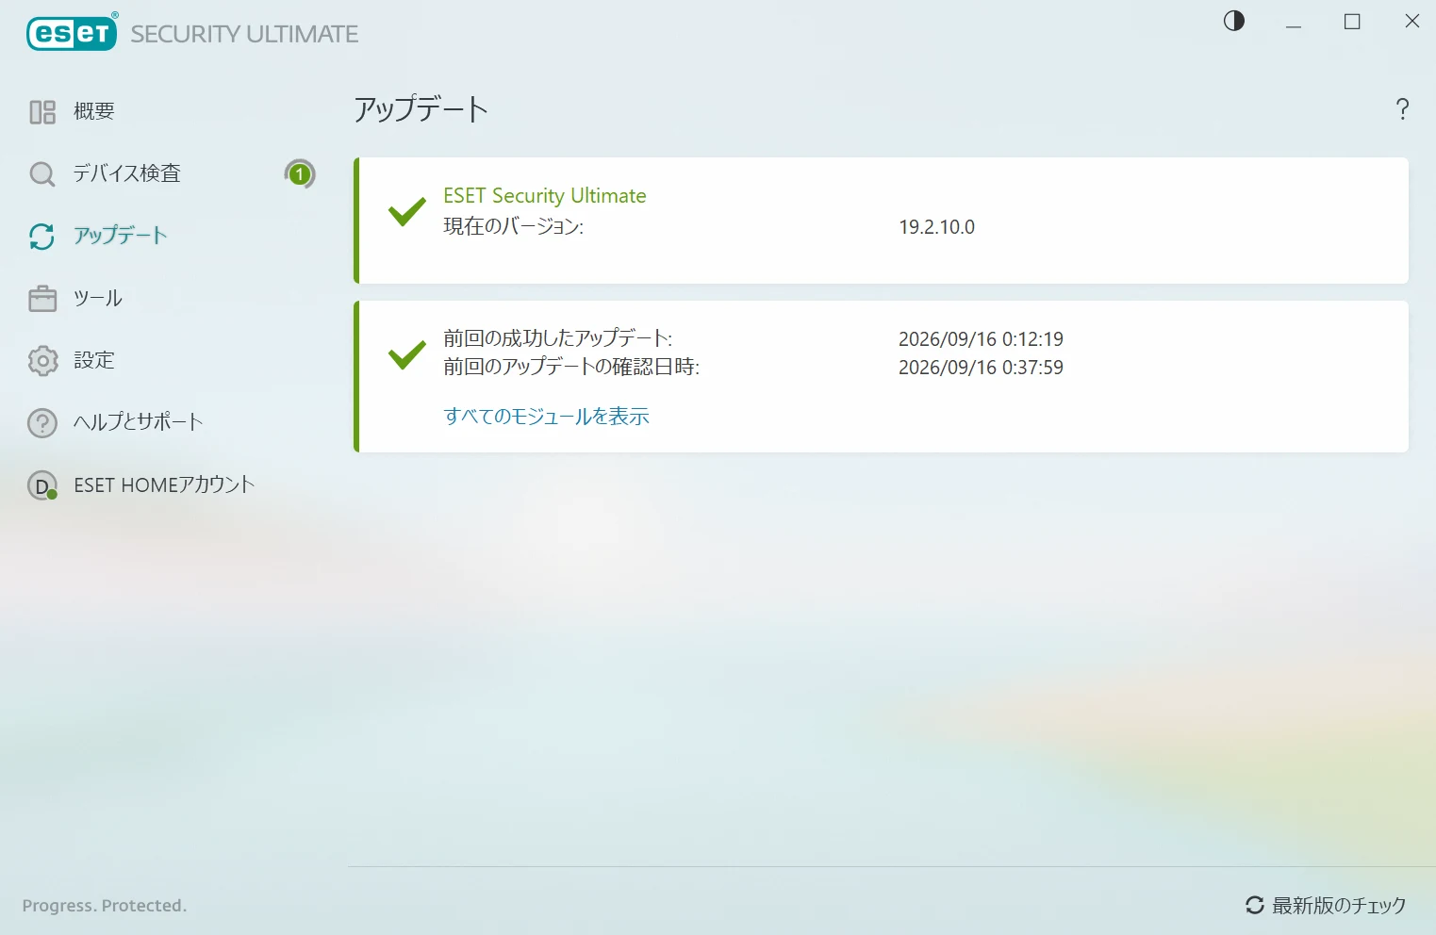Screen dimensions: 1436x935
Task: Click 最新版のチェック button
Action: click(x=1326, y=905)
